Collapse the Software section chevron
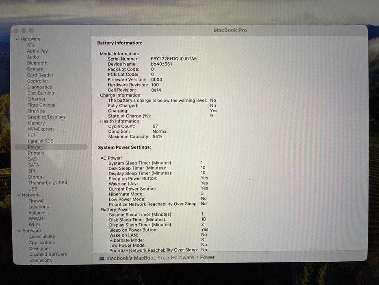 click(19, 231)
